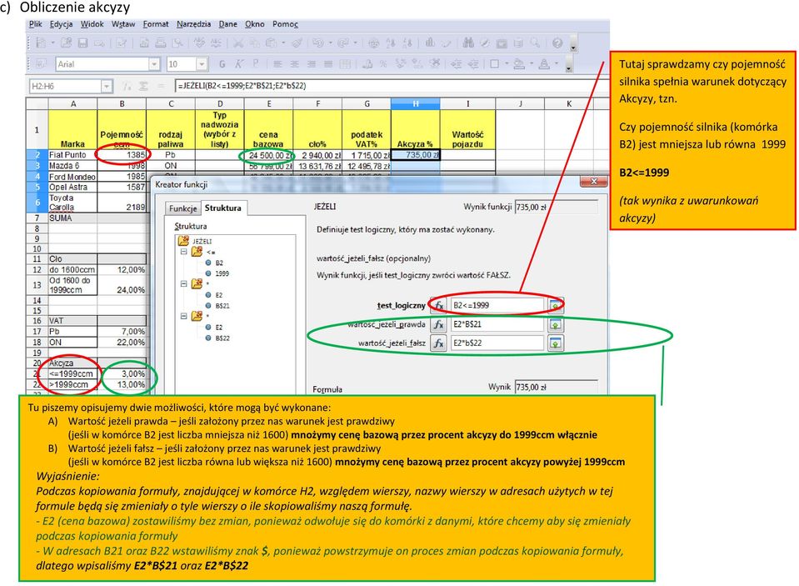The image size is (799, 586).
Task: Click the Spellcheck icon
Action: click(x=199, y=43)
